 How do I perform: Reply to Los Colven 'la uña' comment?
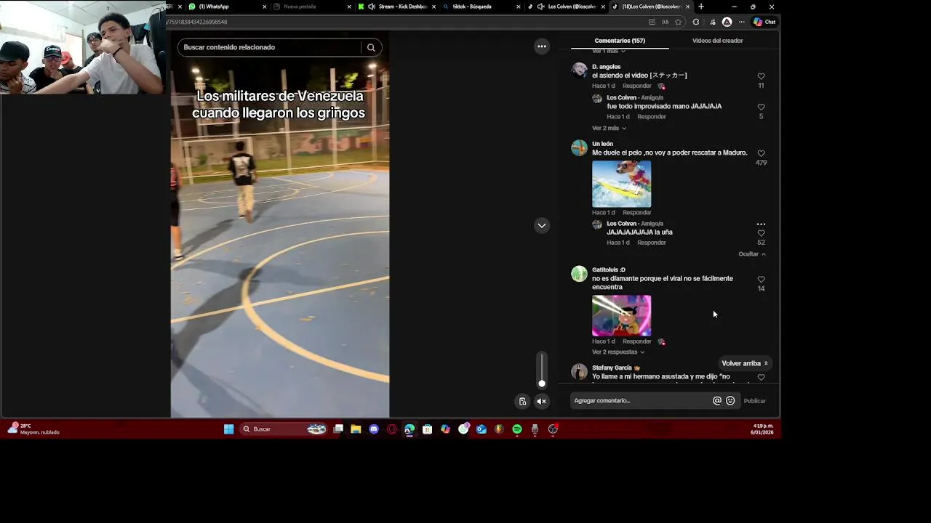pos(652,243)
